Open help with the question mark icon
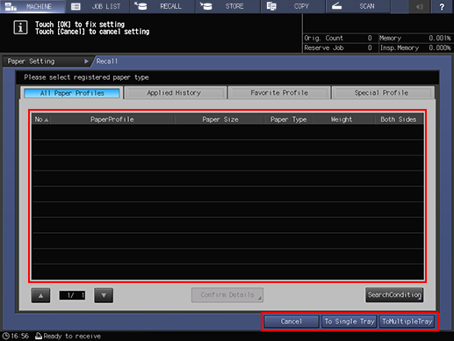 [442, 6]
